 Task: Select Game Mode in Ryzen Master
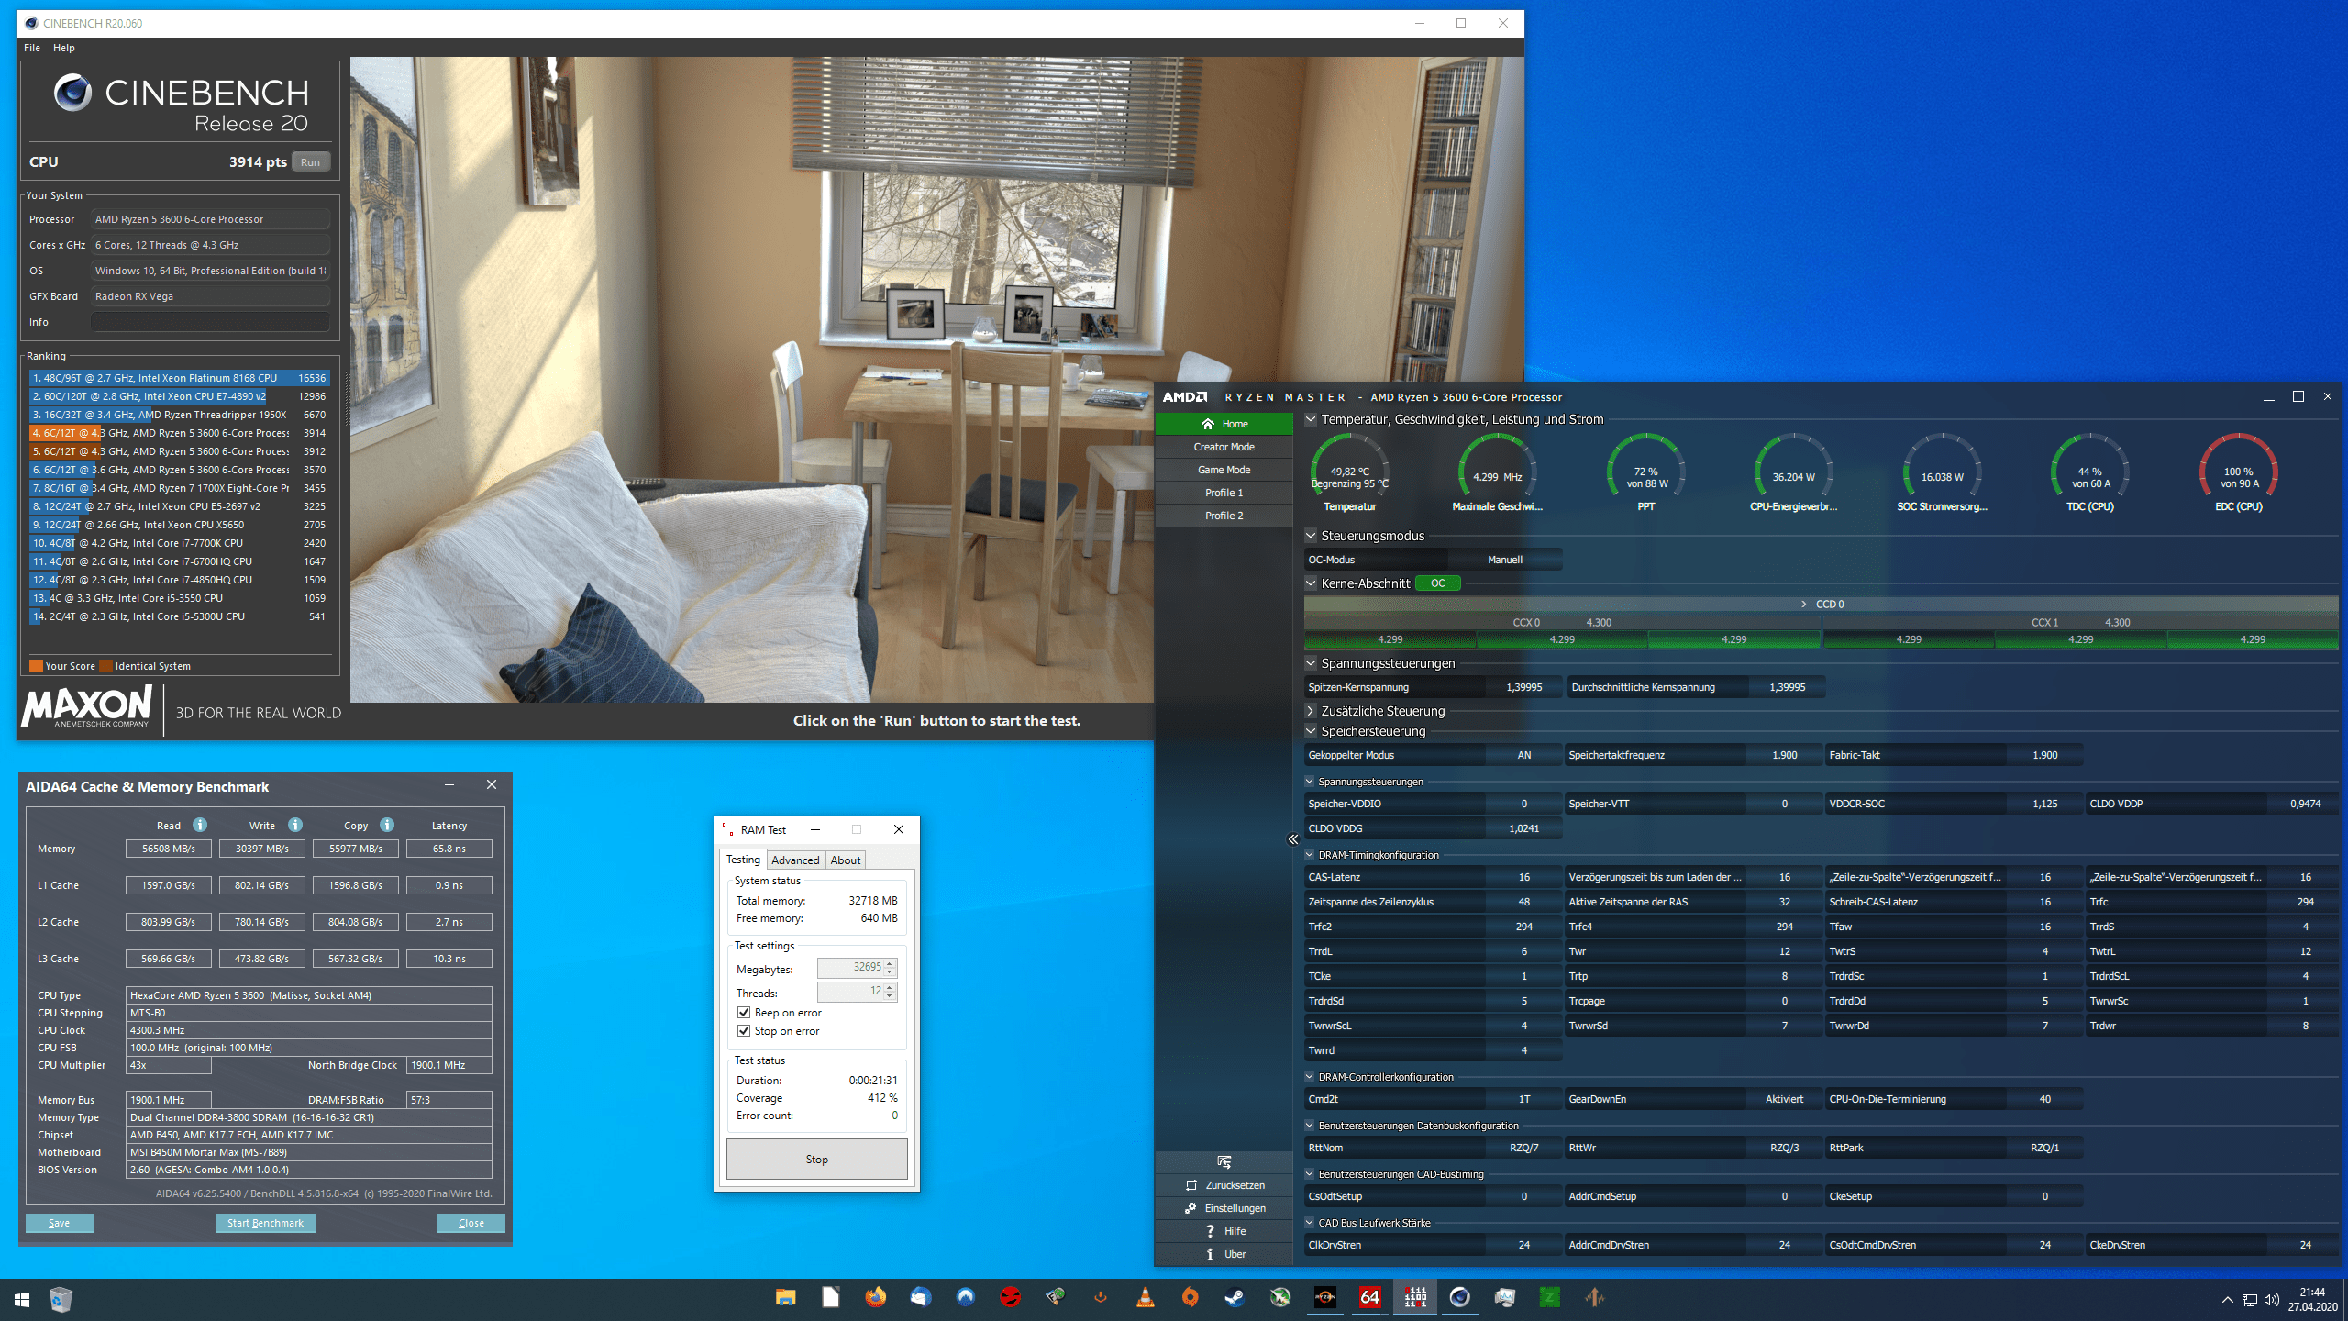coord(1224,470)
